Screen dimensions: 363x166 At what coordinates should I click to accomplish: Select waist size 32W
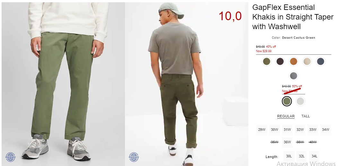(x=300, y=130)
